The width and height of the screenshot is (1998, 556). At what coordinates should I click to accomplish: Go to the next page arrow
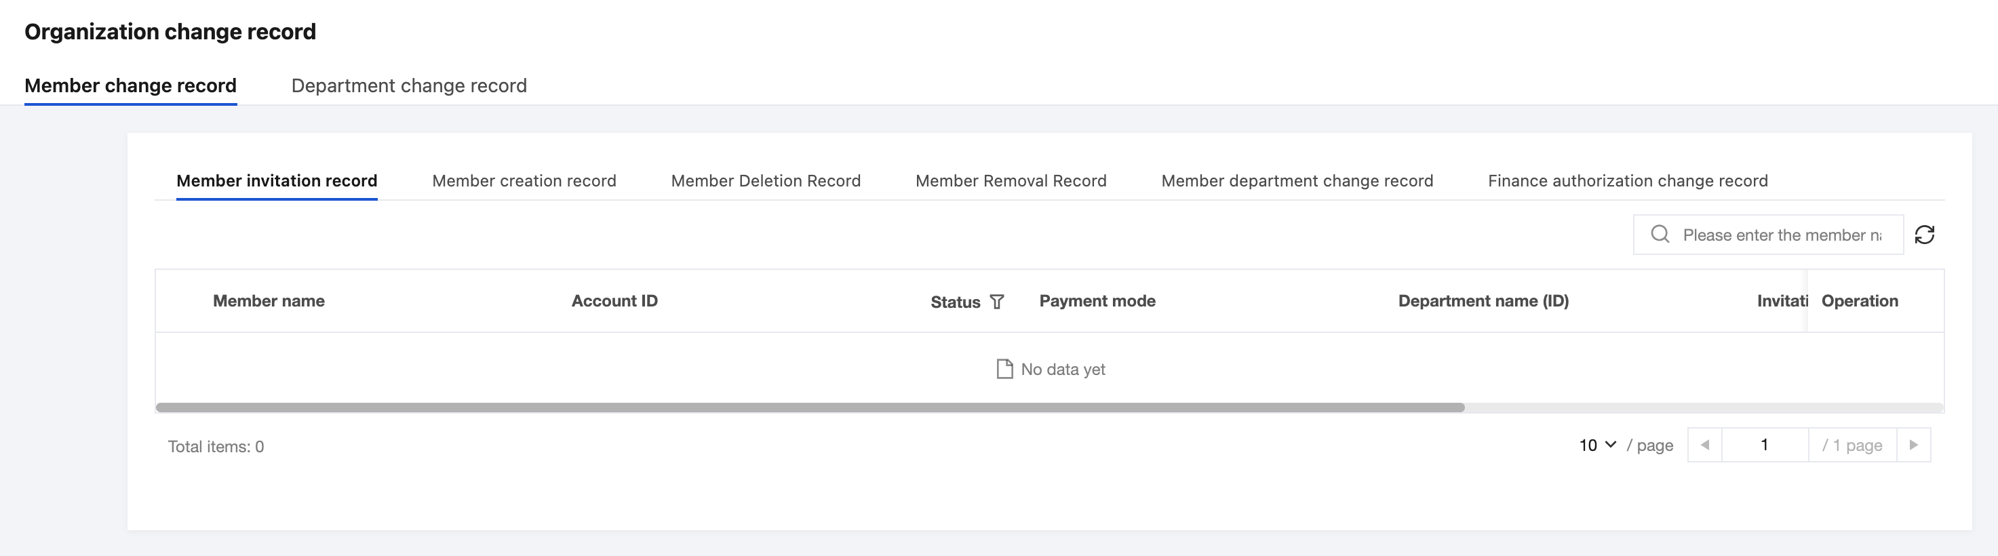coord(1913,445)
